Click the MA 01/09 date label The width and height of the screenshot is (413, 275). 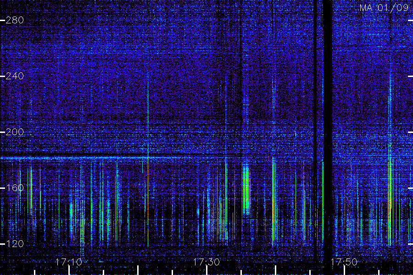point(384,8)
